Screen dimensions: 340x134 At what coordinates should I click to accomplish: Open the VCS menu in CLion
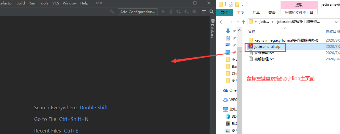tap(56, 3)
